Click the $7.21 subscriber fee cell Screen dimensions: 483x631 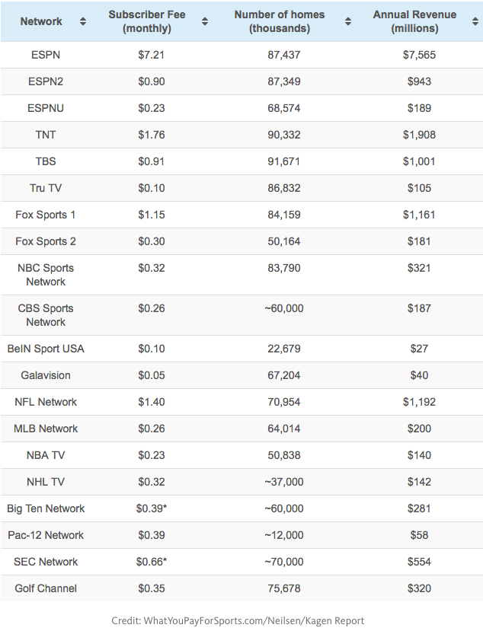(152, 55)
